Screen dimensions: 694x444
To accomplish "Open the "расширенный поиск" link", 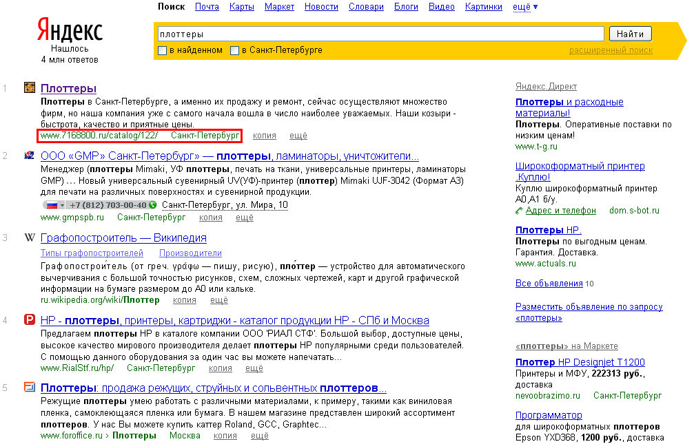I will coord(611,50).
